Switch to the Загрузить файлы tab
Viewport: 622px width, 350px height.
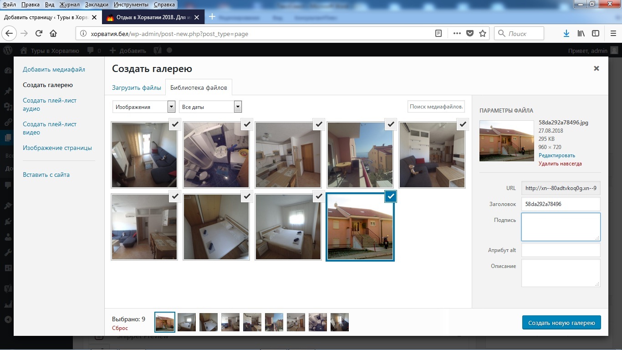[137, 87]
